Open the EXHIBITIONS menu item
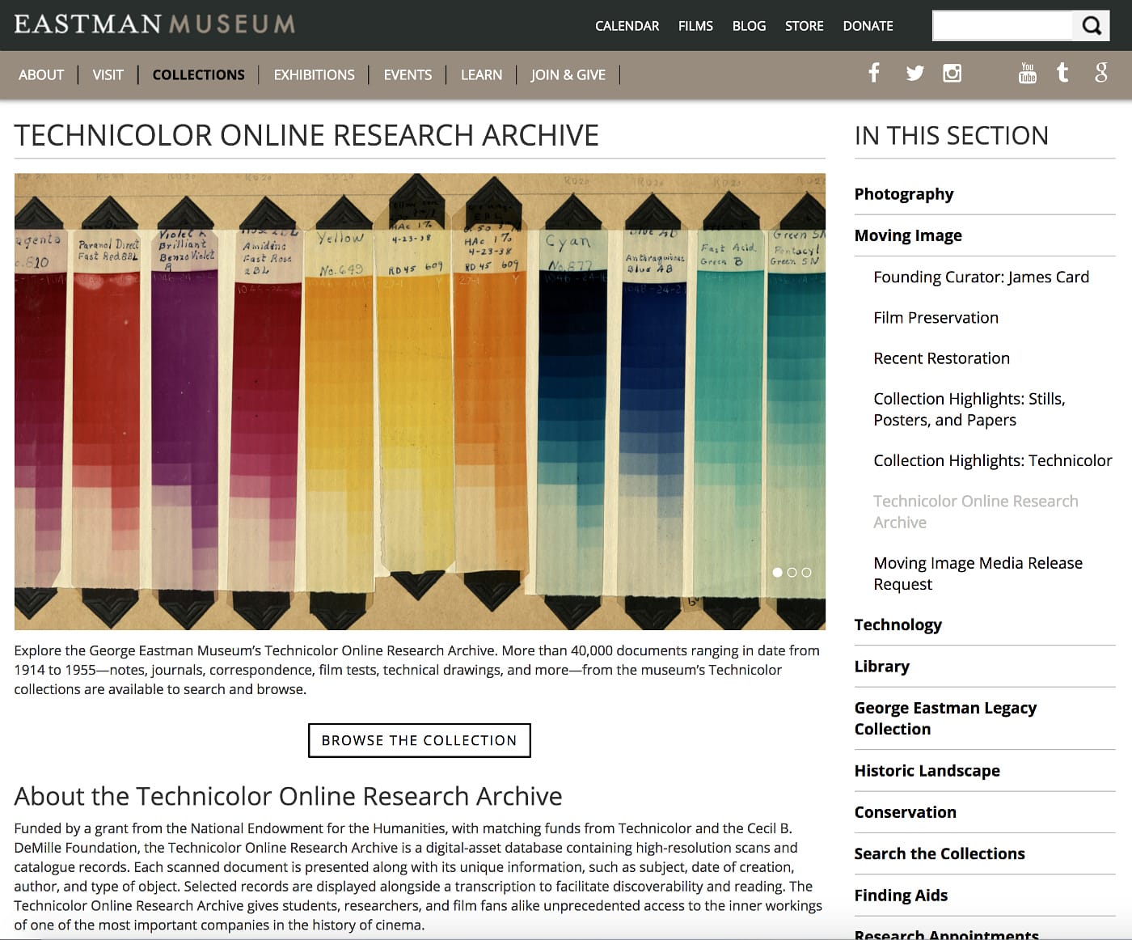Image resolution: width=1132 pixels, height=940 pixels. tap(314, 74)
